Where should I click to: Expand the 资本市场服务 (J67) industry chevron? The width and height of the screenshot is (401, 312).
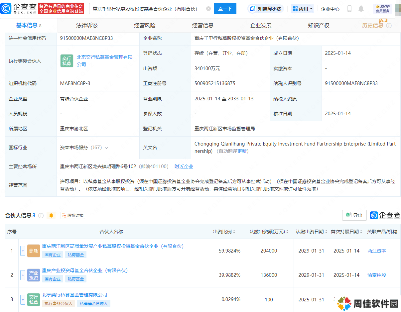click(106, 148)
